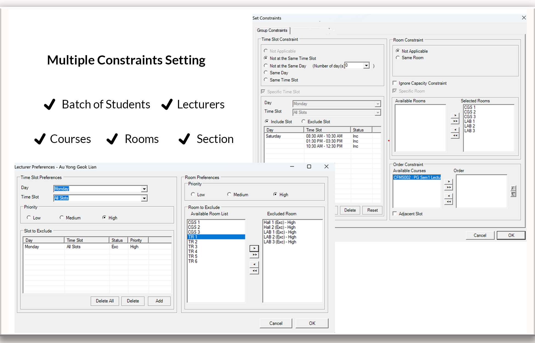Select the Same Room radio option
The height and width of the screenshot is (343, 535).
398,58
